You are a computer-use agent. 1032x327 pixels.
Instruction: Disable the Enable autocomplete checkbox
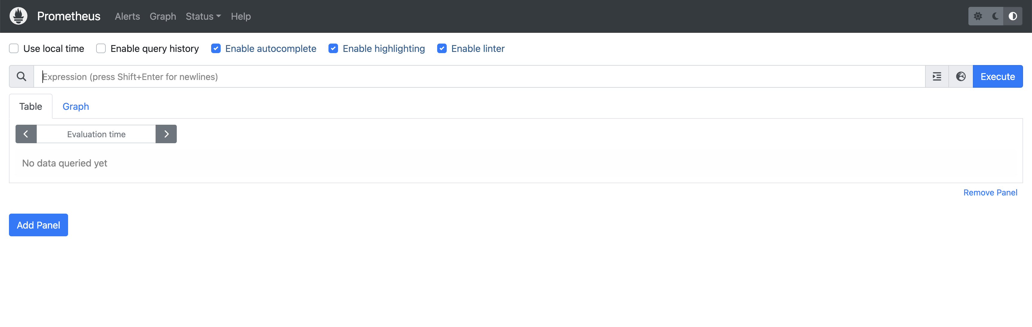tap(216, 48)
